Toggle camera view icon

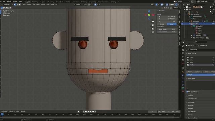(x=153, y=29)
